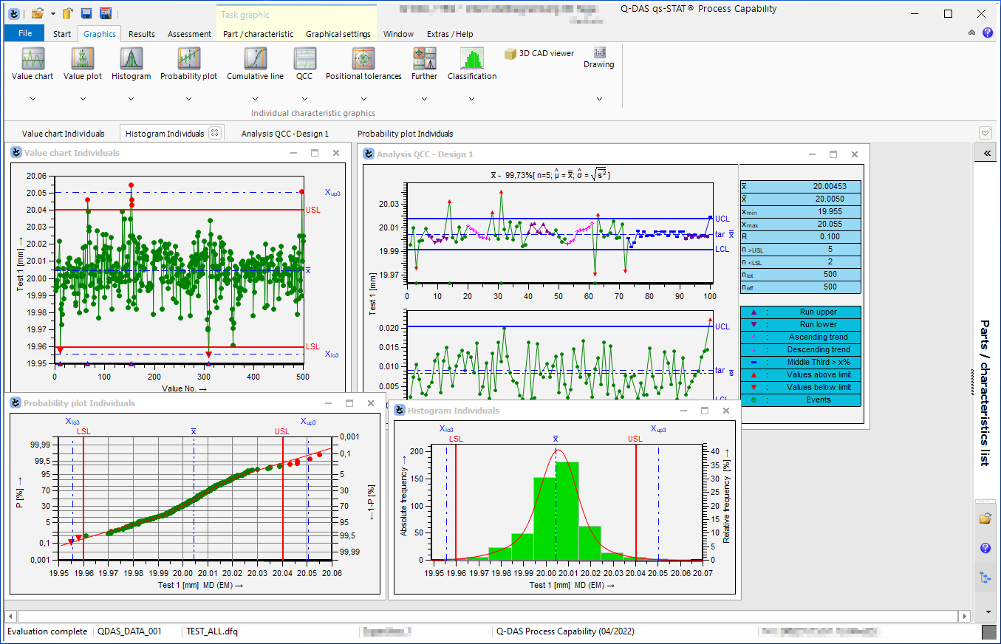
Task: Switch to the Assessment ribbon tab
Action: (189, 34)
